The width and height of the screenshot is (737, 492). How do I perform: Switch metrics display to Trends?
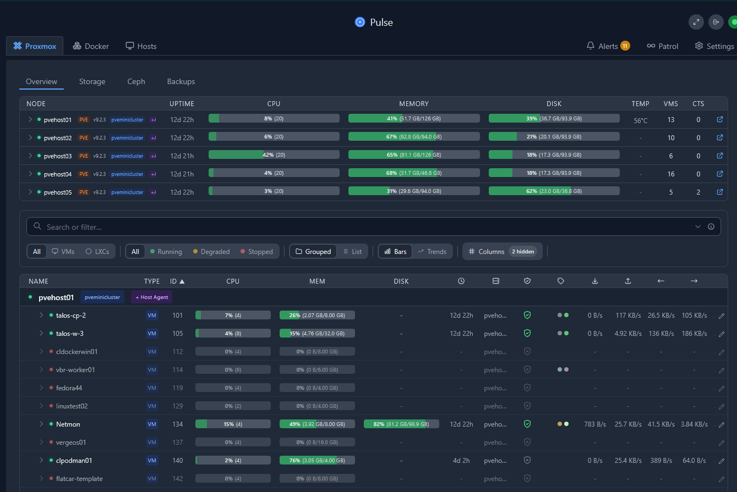coord(432,251)
